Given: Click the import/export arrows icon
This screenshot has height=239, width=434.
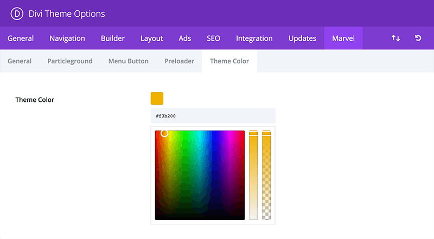Looking at the screenshot, I should [395, 38].
